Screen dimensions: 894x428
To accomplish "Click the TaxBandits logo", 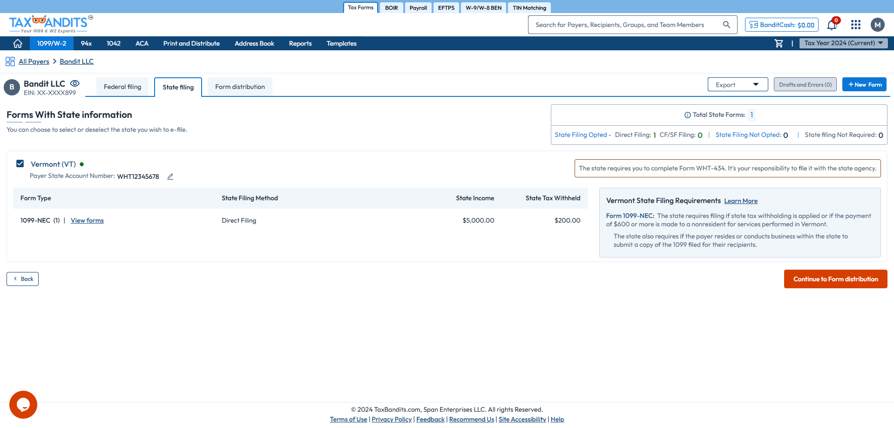I will 51,24.
